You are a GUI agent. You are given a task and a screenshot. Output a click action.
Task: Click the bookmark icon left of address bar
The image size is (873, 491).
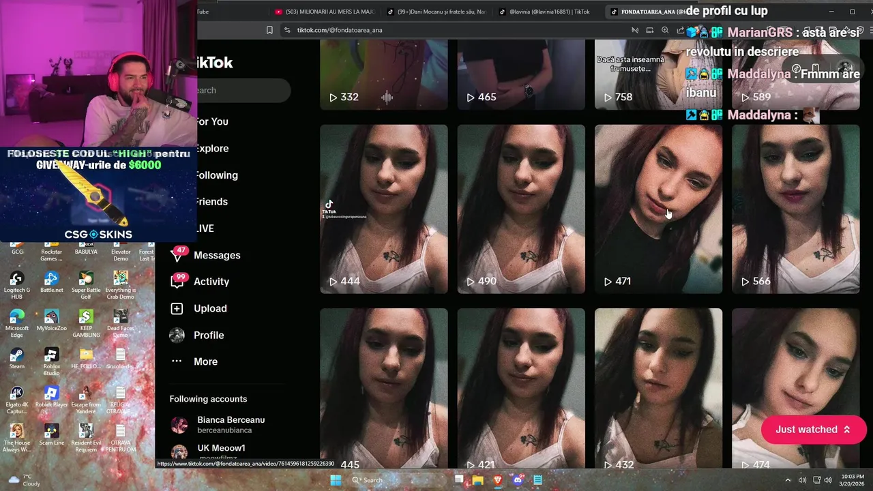coord(269,30)
